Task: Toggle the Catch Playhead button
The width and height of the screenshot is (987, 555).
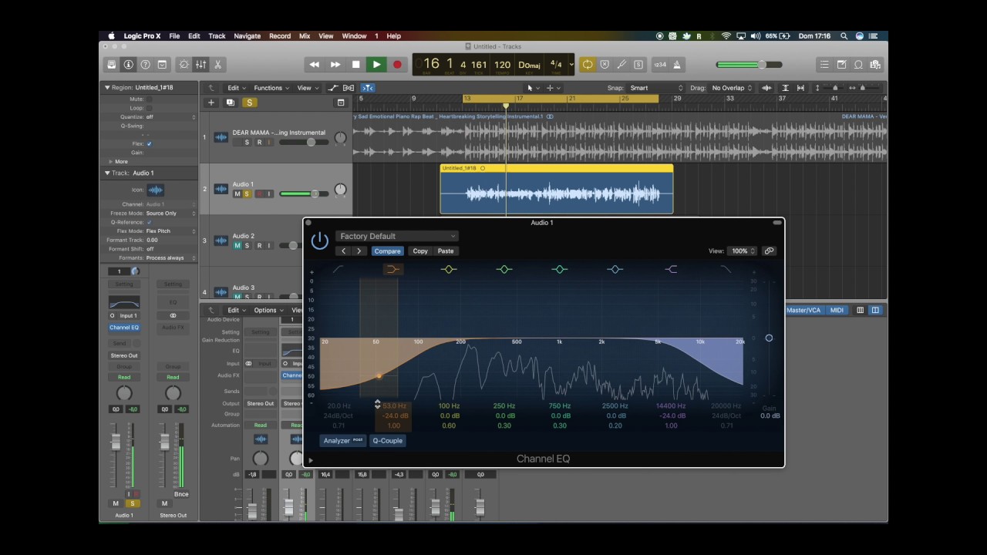Action: (368, 88)
